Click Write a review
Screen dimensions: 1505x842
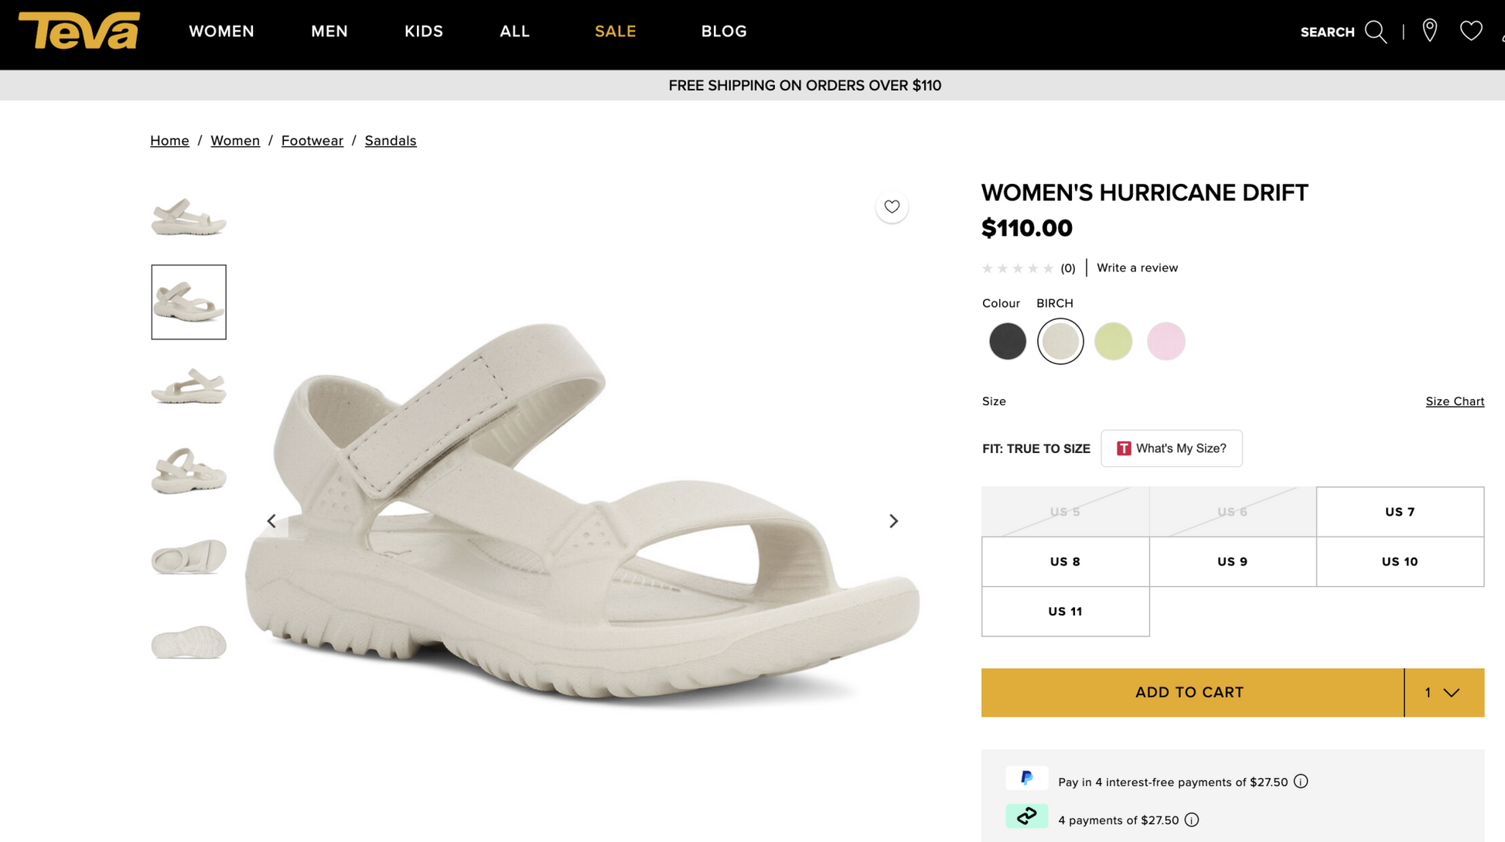tap(1137, 268)
